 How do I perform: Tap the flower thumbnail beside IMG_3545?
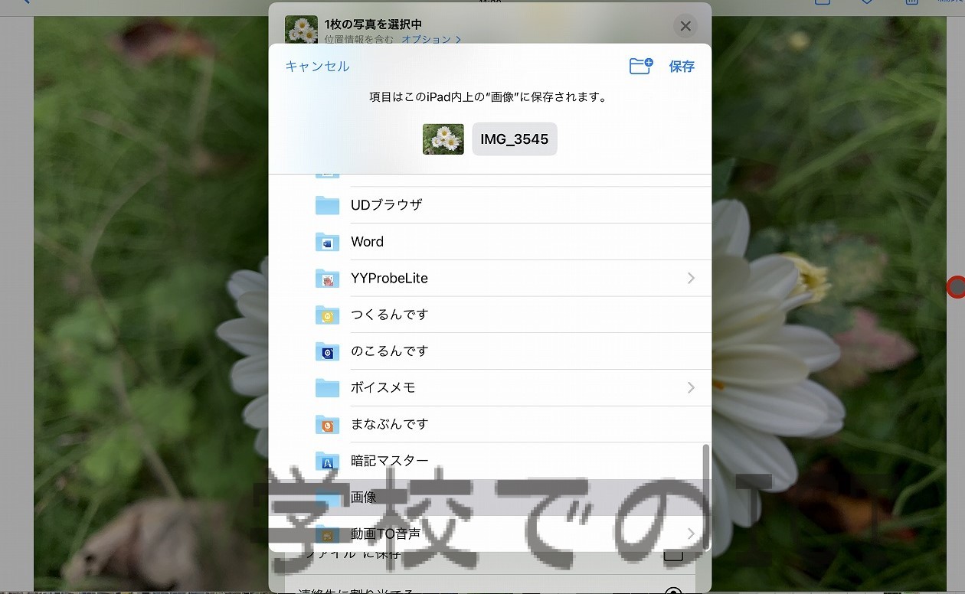click(x=443, y=139)
